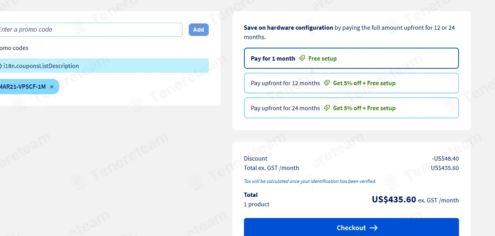Remove the MAR21-VPSCF-1M promo code chip
The image size is (495, 236).
tap(52, 87)
